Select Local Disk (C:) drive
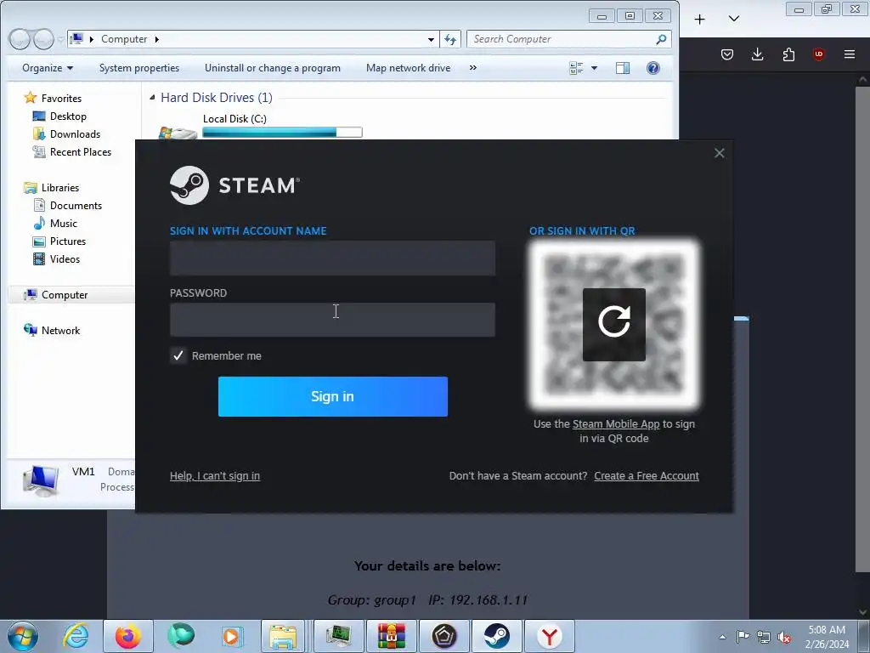Viewport: 870px width, 653px height. pos(234,119)
